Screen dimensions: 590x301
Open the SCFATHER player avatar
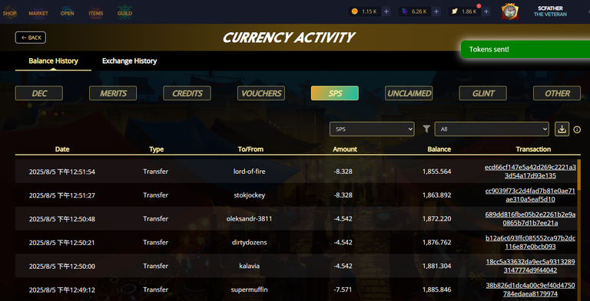(510, 11)
